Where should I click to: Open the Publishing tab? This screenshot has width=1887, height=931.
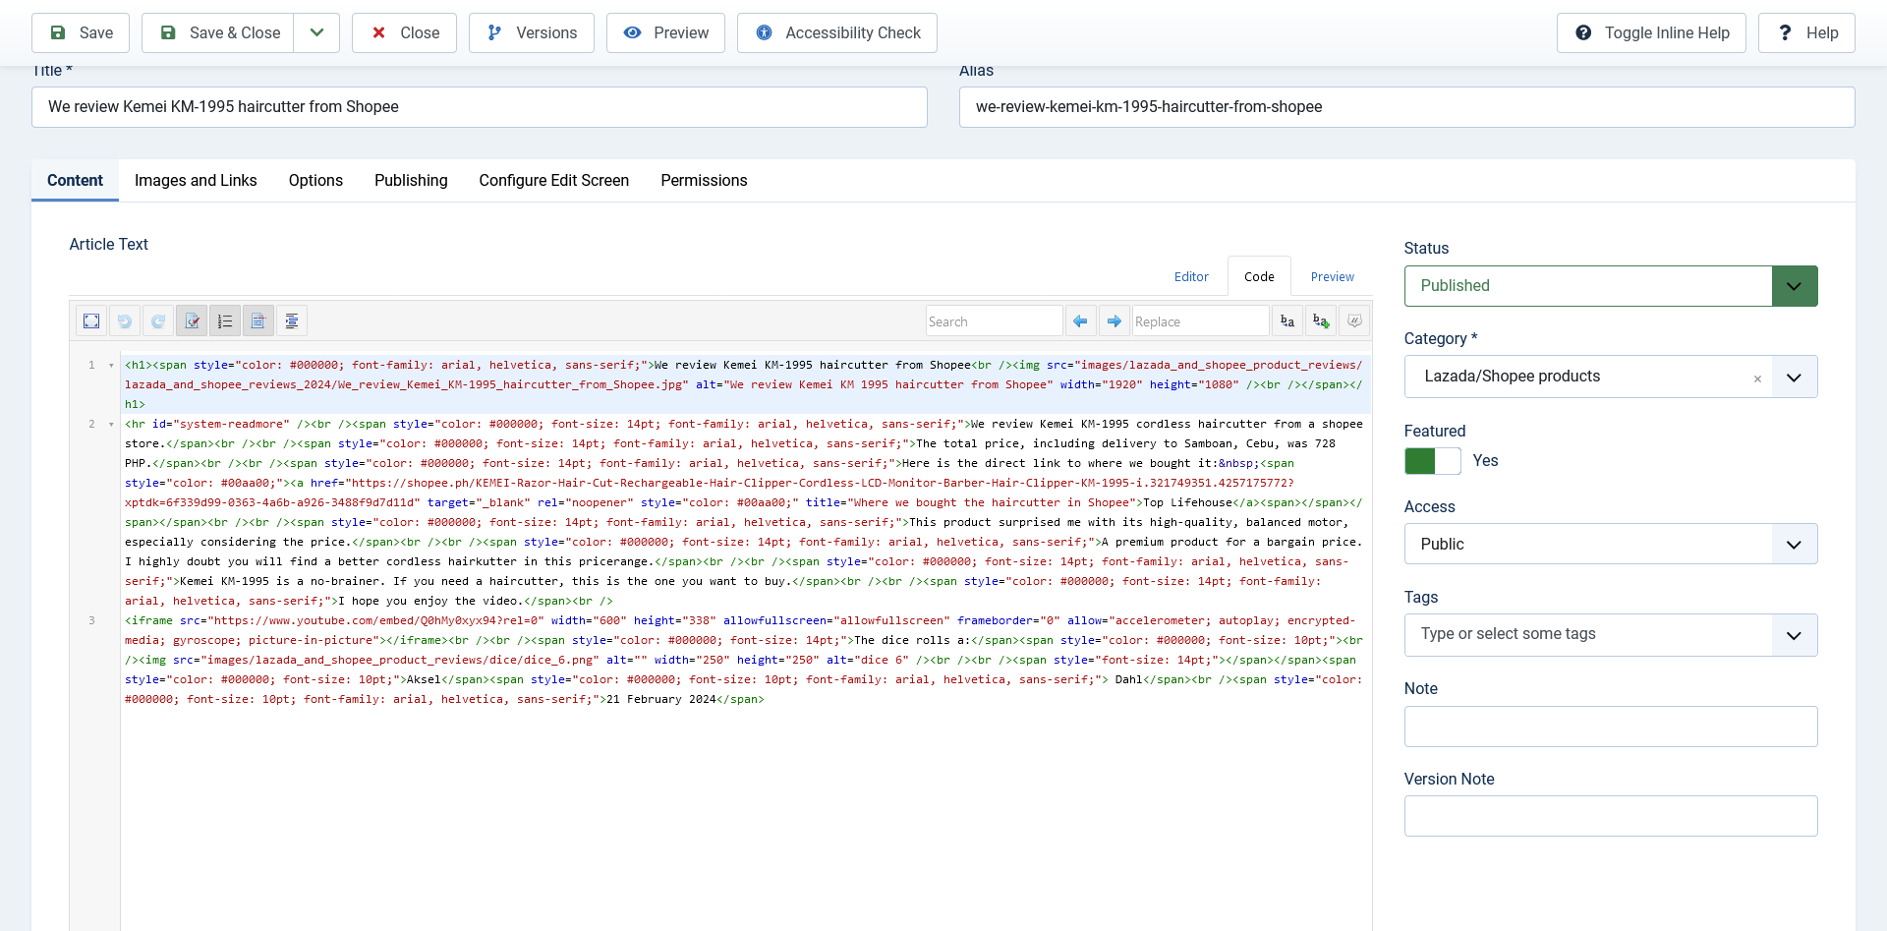pyautogui.click(x=411, y=181)
